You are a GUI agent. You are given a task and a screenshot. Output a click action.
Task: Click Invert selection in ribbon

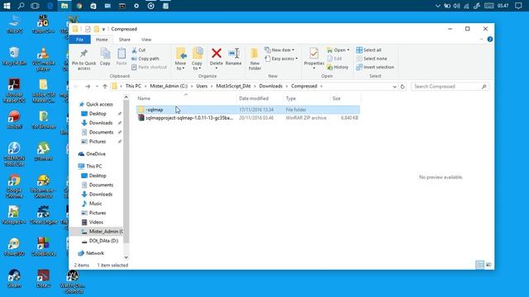coord(375,67)
